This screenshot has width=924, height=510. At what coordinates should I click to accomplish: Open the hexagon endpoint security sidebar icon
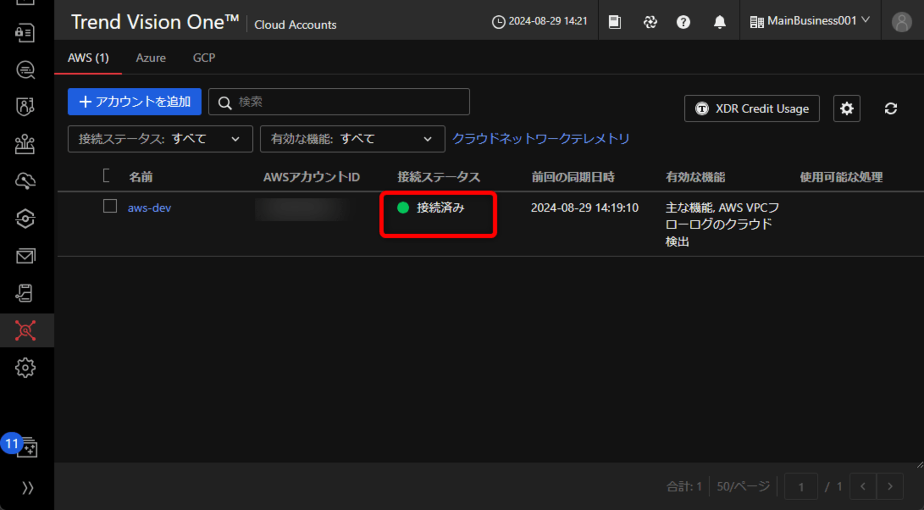25,219
